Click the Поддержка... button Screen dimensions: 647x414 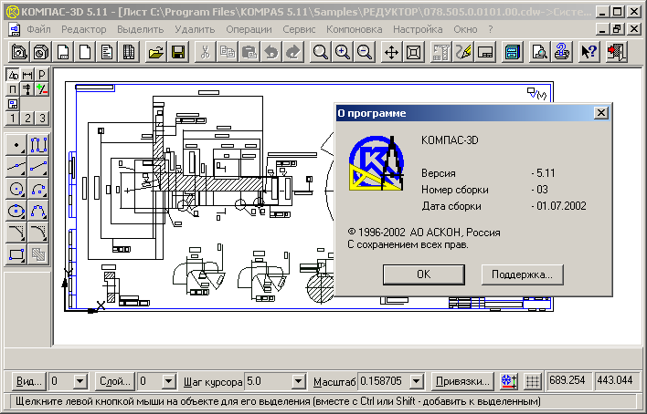(522, 274)
